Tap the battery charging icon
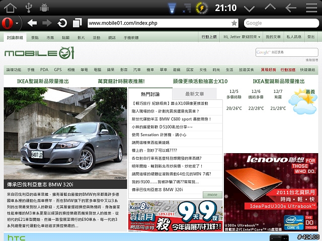The height and width of the screenshot is (241, 322). [x=202, y=8]
